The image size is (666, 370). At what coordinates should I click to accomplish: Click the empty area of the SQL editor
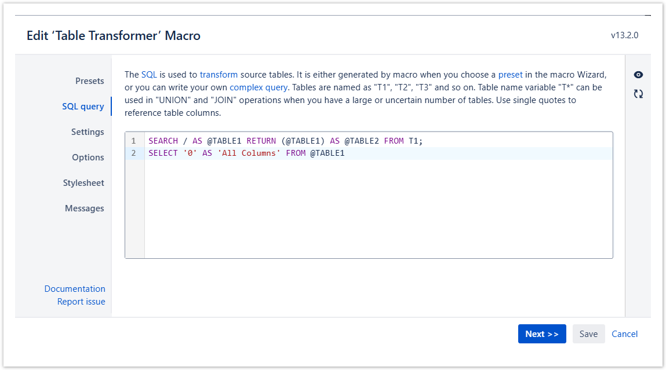377,214
